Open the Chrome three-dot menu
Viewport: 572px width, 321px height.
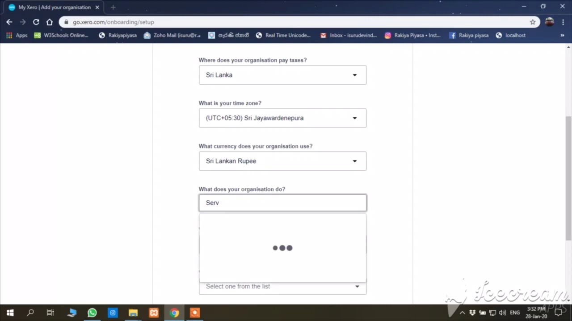pyautogui.click(x=563, y=22)
